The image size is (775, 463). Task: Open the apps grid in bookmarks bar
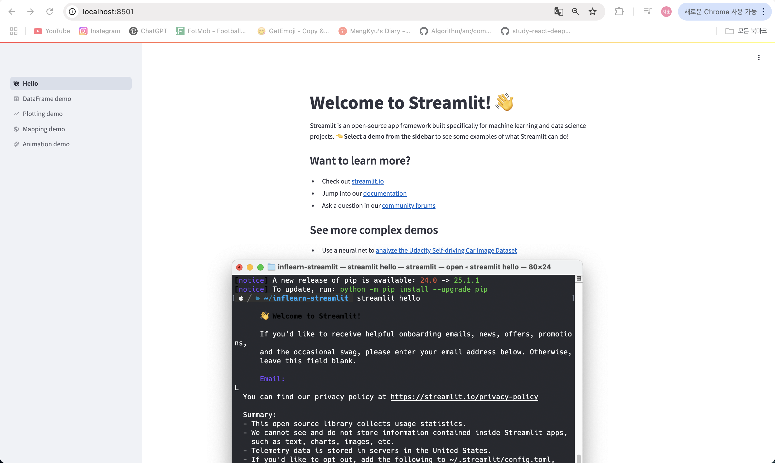coord(13,31)
